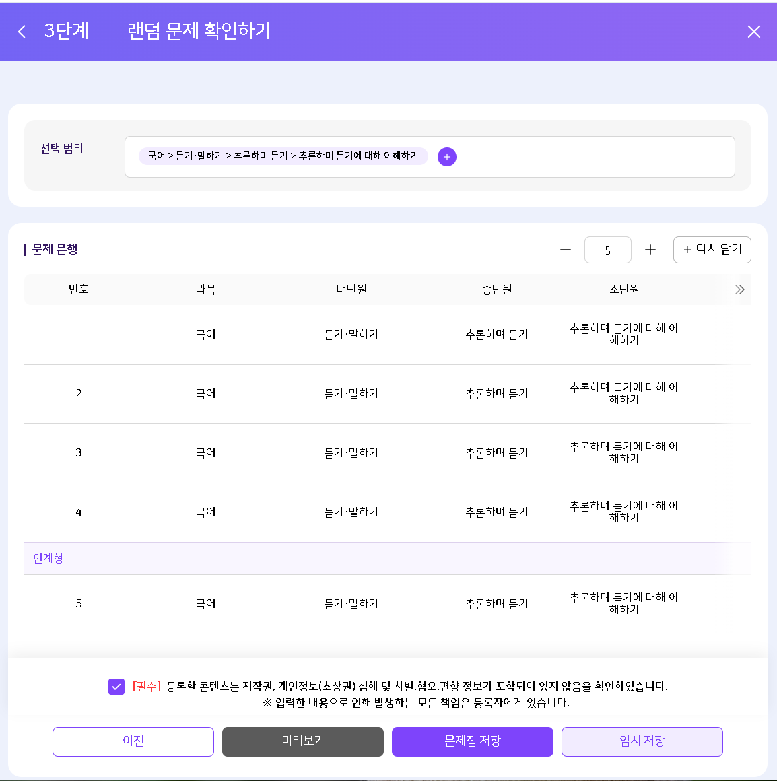Viewport: 777px width, 781px height.
Task: Click the 이전 button
Action: (x=133, y=742)
